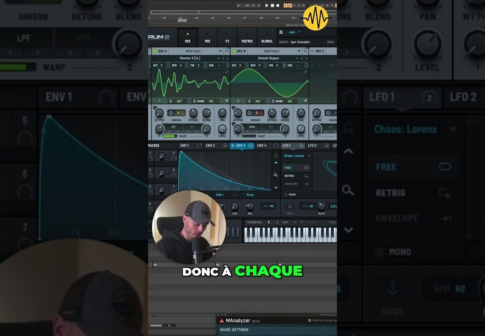Toggle the envelope BPM/MS time switch
The width and height of the screenshot is (485, 336).
(268, 206)
